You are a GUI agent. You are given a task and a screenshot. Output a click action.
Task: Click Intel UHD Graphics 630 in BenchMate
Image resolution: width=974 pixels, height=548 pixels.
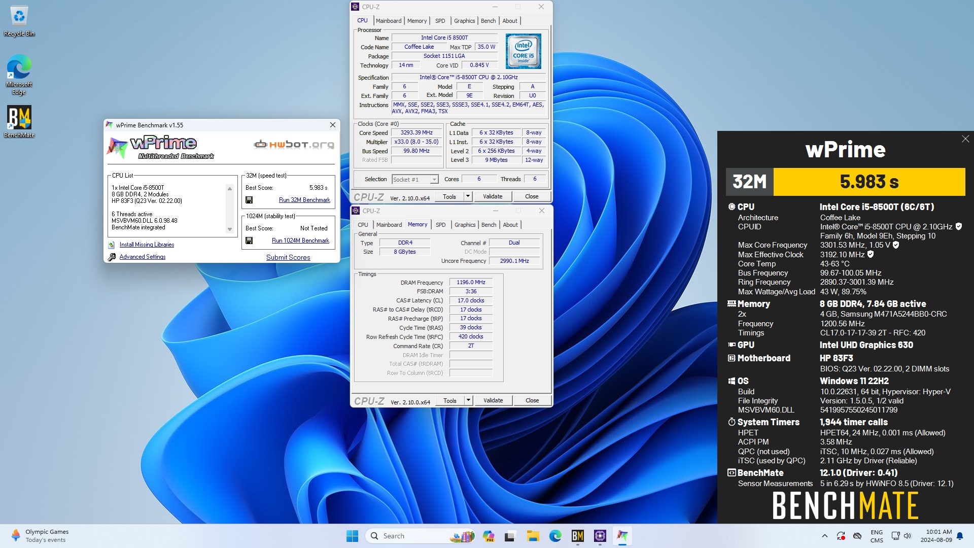coord(866,345)
